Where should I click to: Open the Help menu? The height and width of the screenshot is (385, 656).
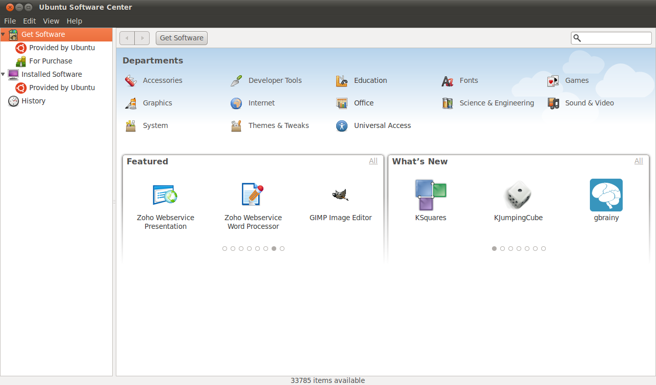(x=74, y=21)
